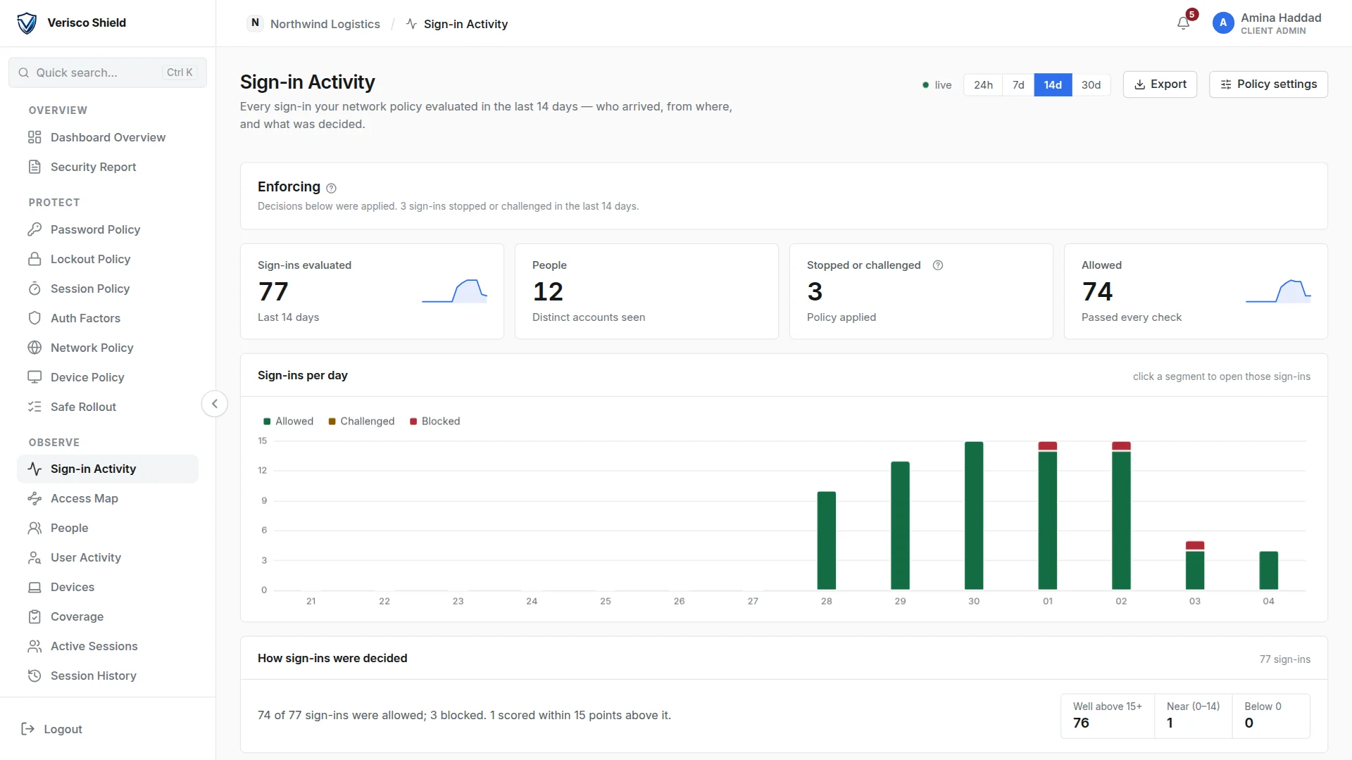
Task: Click the Verisco Shield logo icon
Action: point(27,23)
